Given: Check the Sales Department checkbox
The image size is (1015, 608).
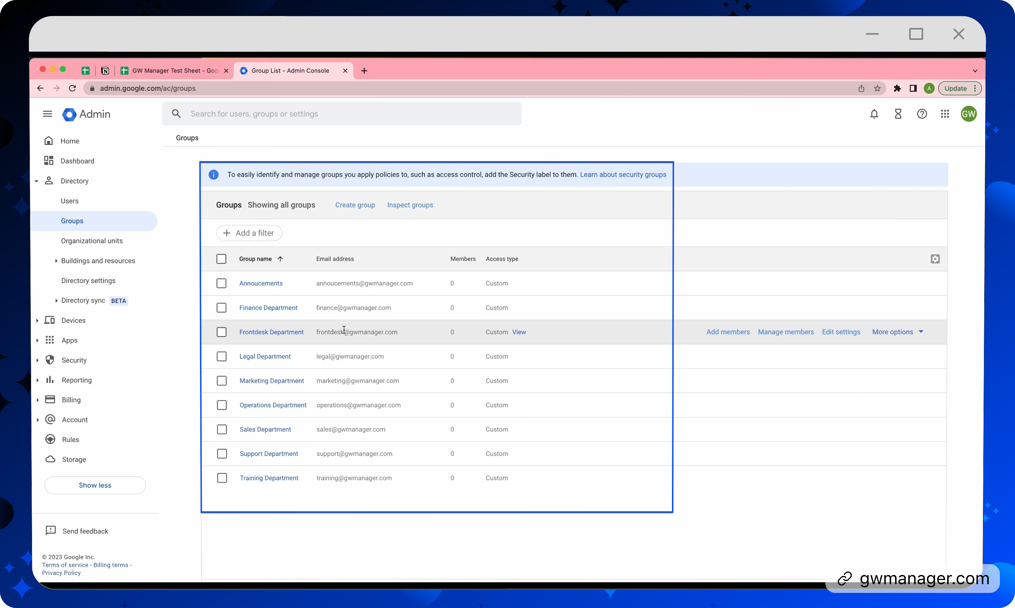Looking at the screenshot, I should (222, 429).
